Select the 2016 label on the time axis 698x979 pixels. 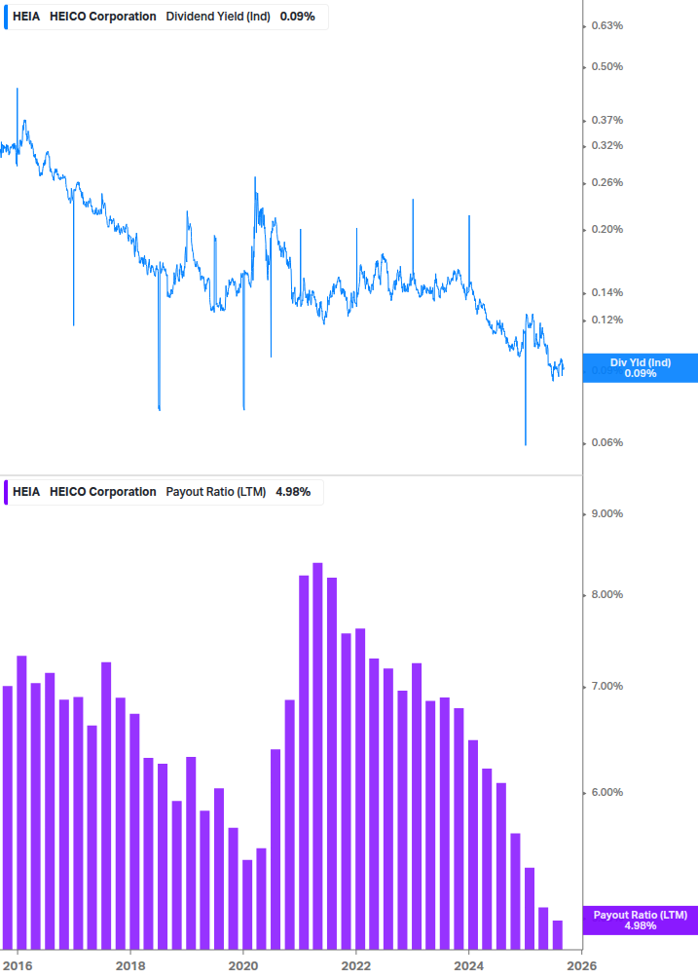click(x=18, y=966)
